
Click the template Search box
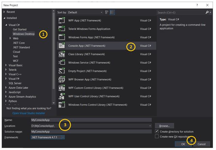(x=180, y=13)
